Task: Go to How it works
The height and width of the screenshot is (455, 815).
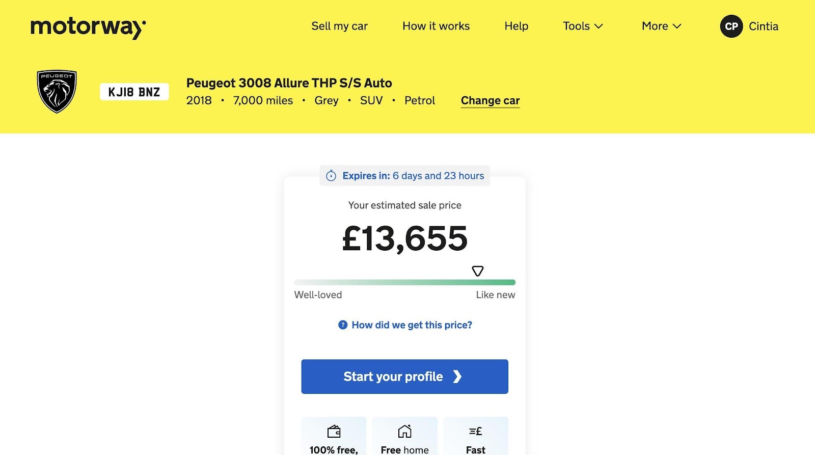Action: [436, 26]
